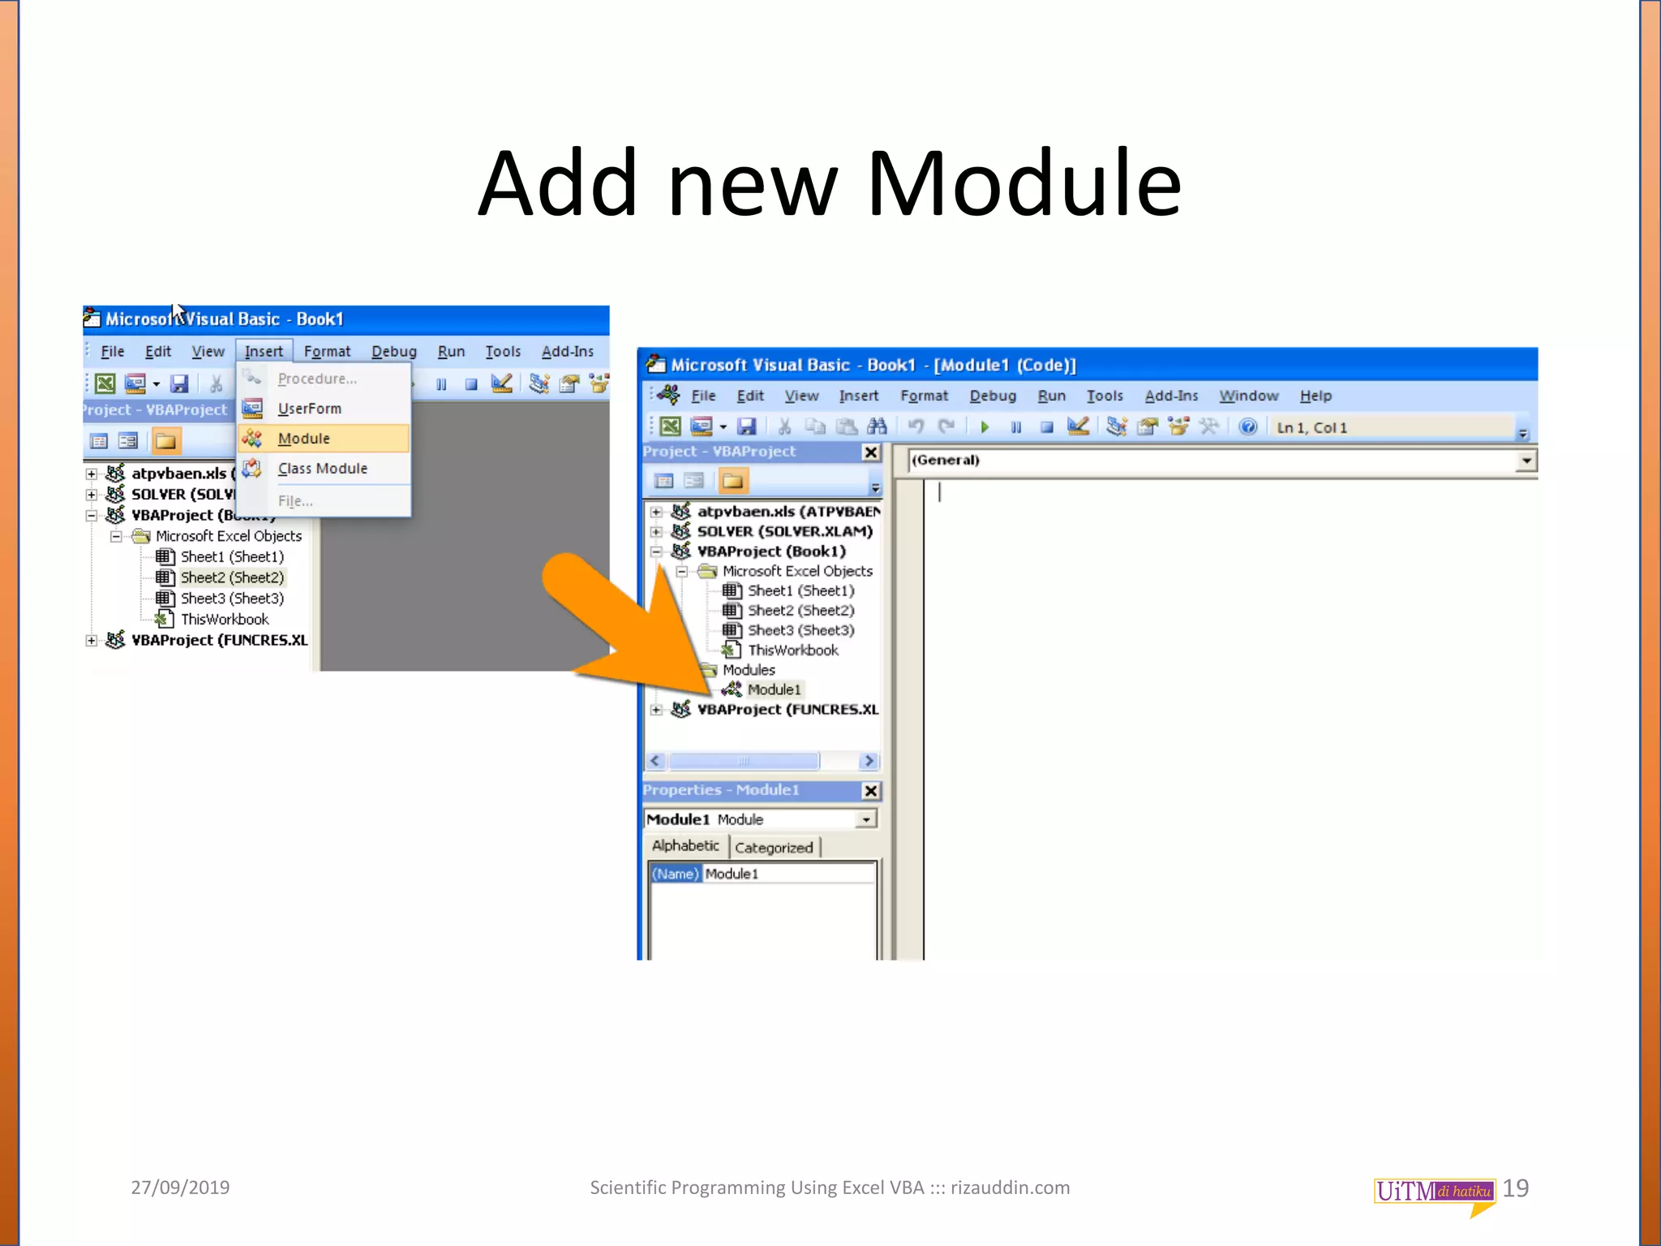Image resolution: width=1661 pixels, height=1246 pixels.
Task: Open the (General) object dropdown
Action: click(1526, 461)
